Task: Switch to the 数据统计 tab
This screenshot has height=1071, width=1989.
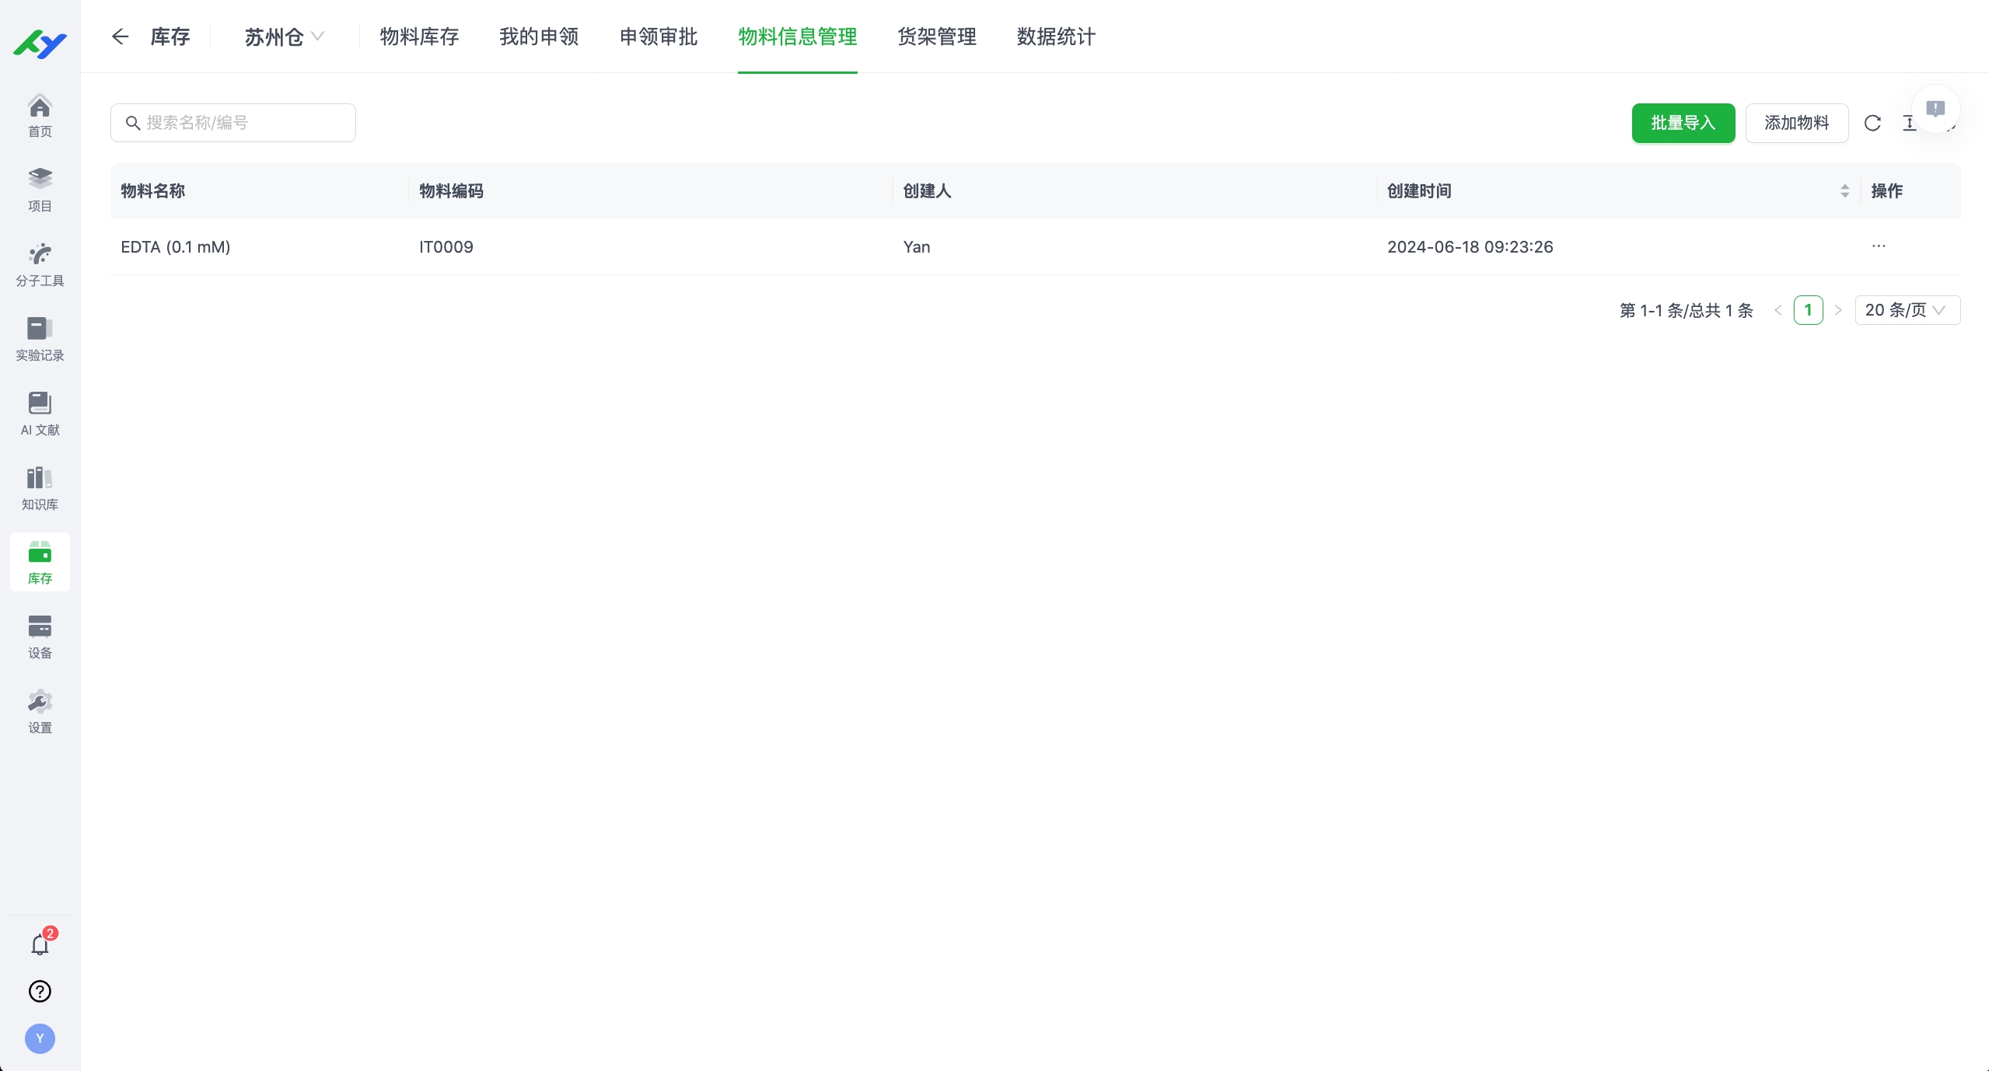Action: coord(1055,37)
